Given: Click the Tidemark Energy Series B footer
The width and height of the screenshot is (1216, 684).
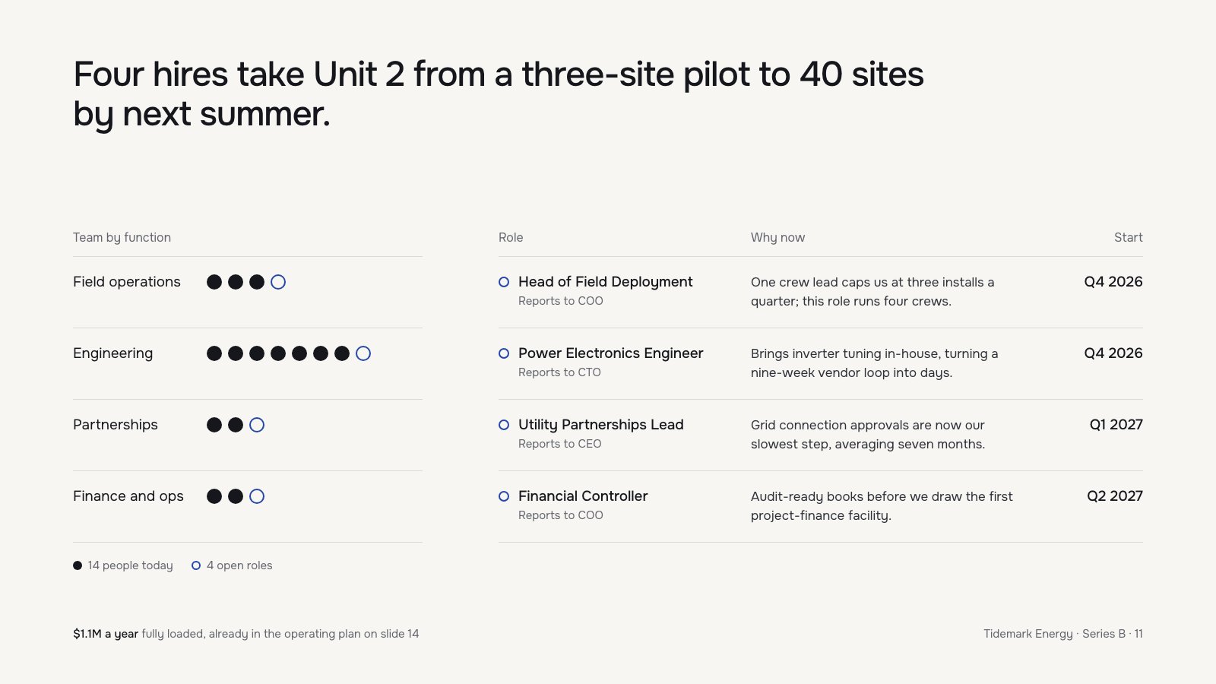Looking at the screenshot, I should tap(1062, 634).
